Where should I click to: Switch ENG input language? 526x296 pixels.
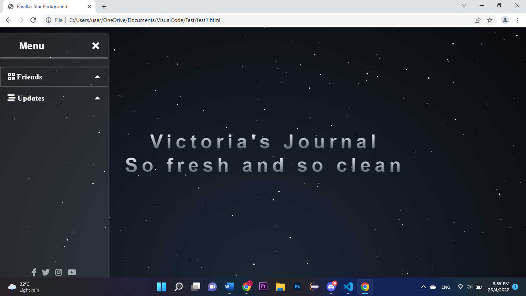click(x=446, y=287)
